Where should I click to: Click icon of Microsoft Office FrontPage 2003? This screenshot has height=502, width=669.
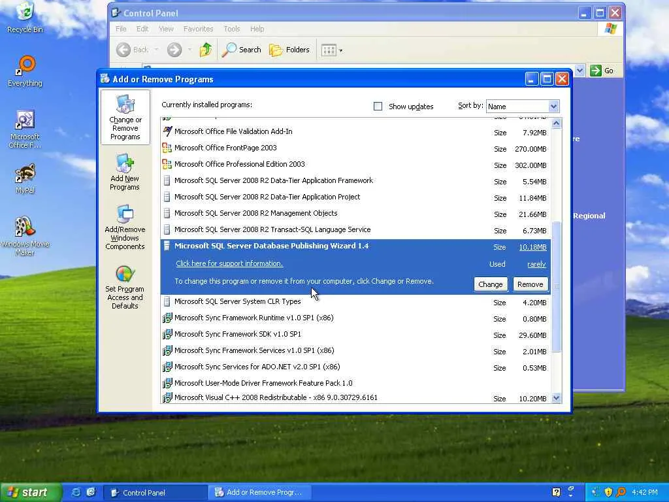click(167, 148)
